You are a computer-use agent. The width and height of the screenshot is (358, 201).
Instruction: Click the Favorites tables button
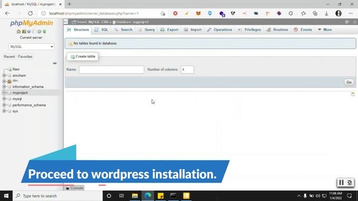[x=25, y=56]
